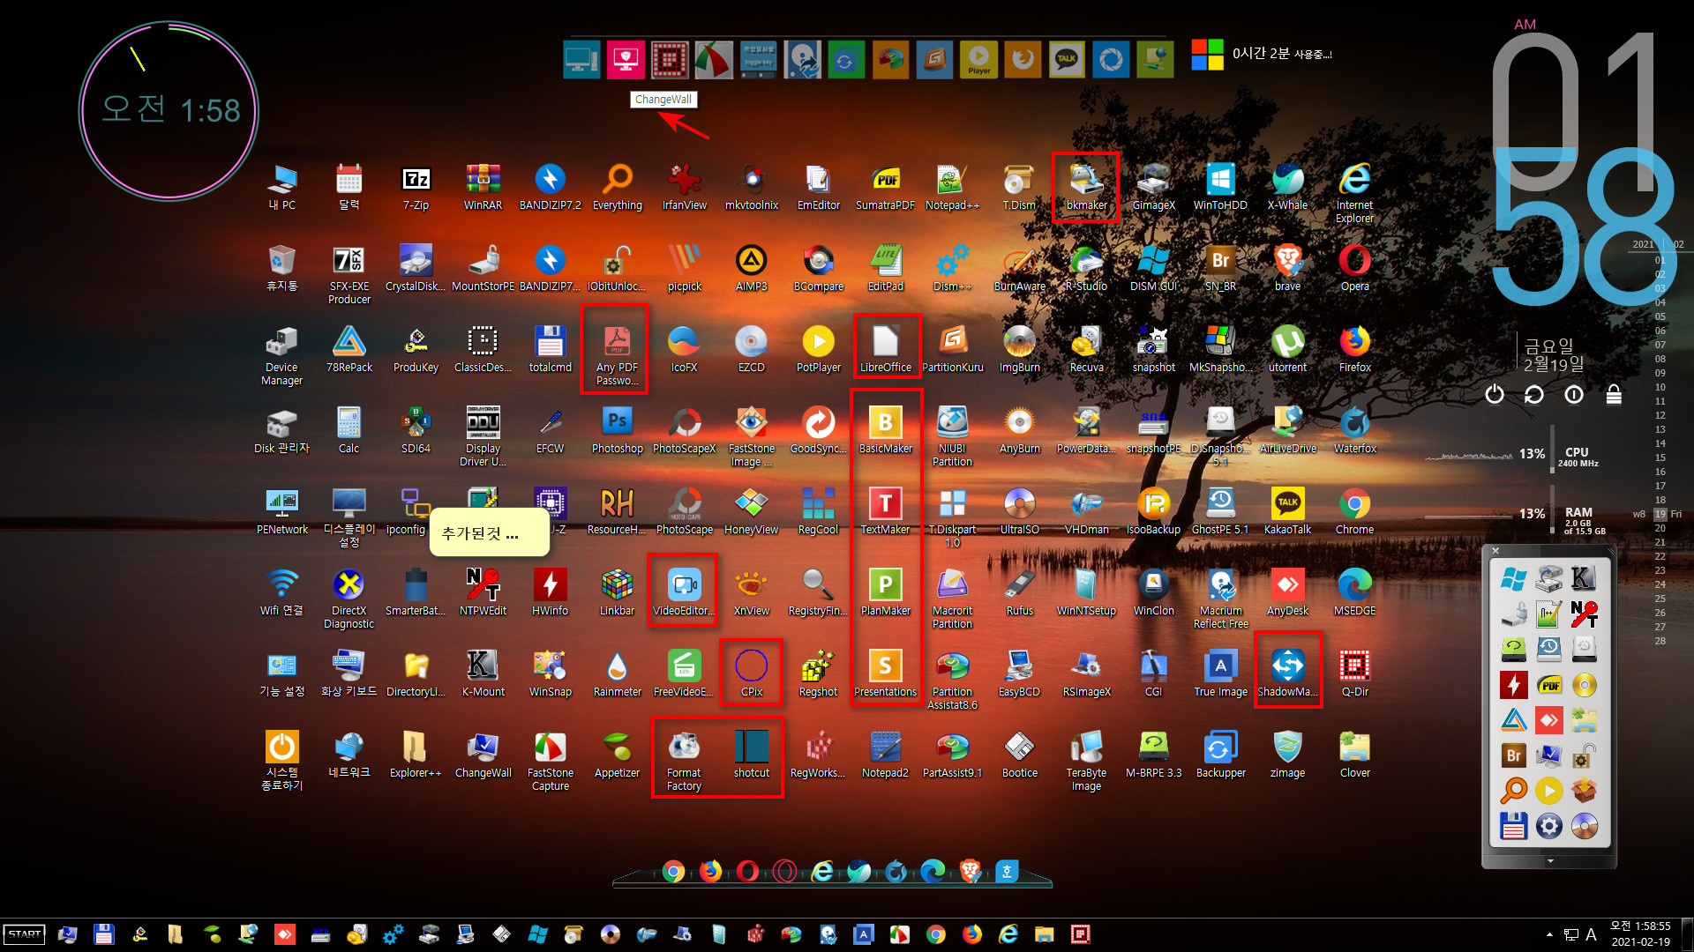This screenshot has height=952, width=1694.
Task: Launch utorrent desktop shortcut
Action: click(1287, 349)
